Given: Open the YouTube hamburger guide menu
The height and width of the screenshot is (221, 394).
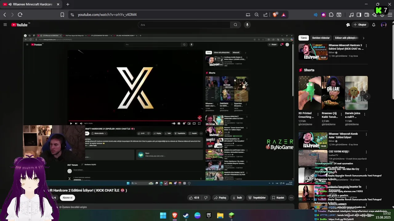Looking at the screenshot, I should [5, 25].
